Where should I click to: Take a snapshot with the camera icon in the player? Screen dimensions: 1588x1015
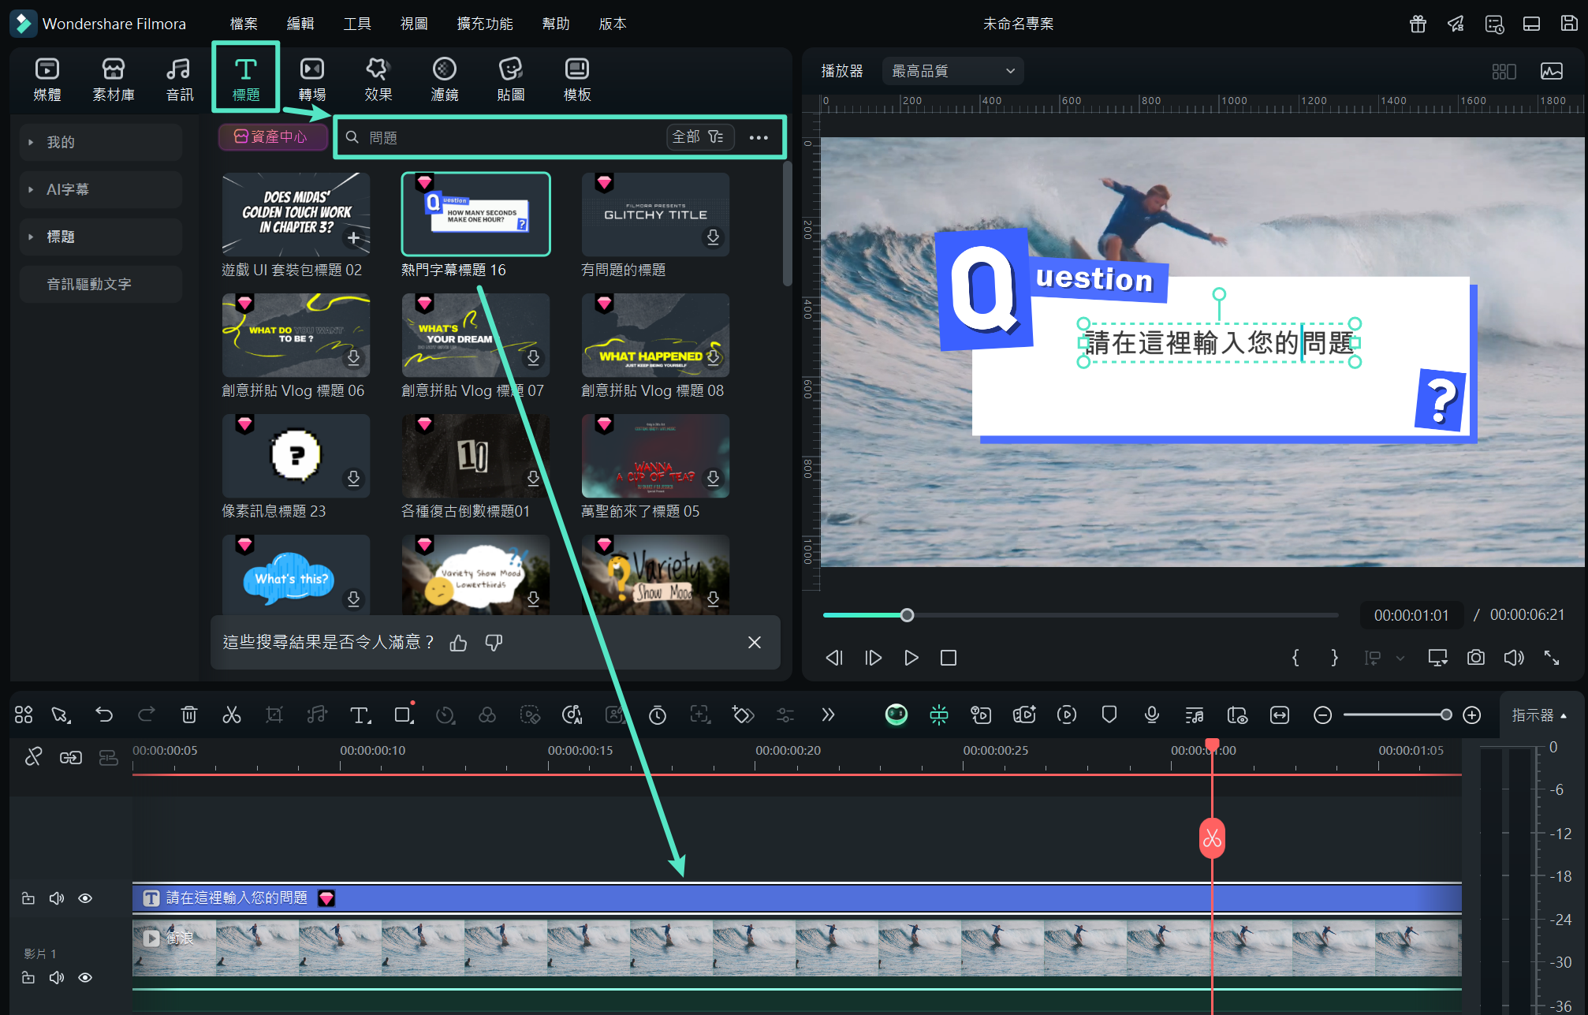click(x=1475, y=657)
